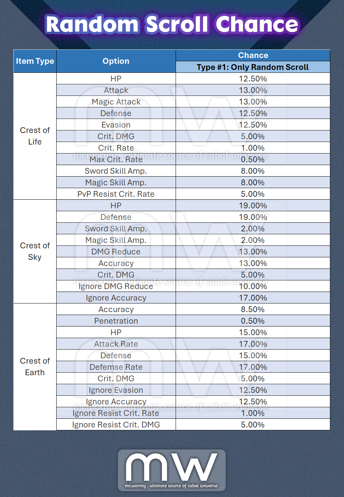
Task: Select the Ignore Evasion option
Action: (116, 390)
